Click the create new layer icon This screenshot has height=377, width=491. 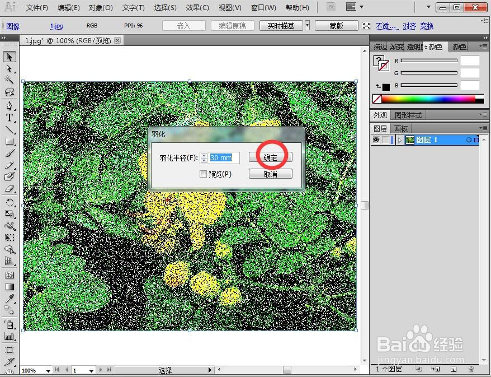click(454, 369)
